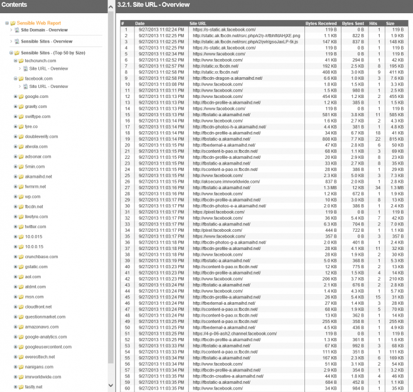Click the contents panel scroll down arrow

[111, 386]
